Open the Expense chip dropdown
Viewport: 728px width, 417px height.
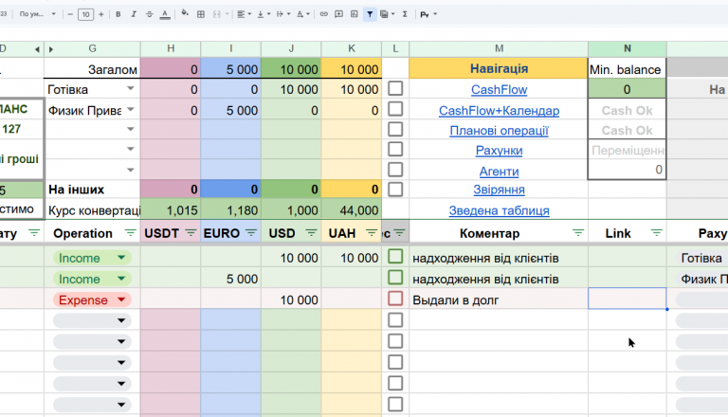[x=121, y=299]
